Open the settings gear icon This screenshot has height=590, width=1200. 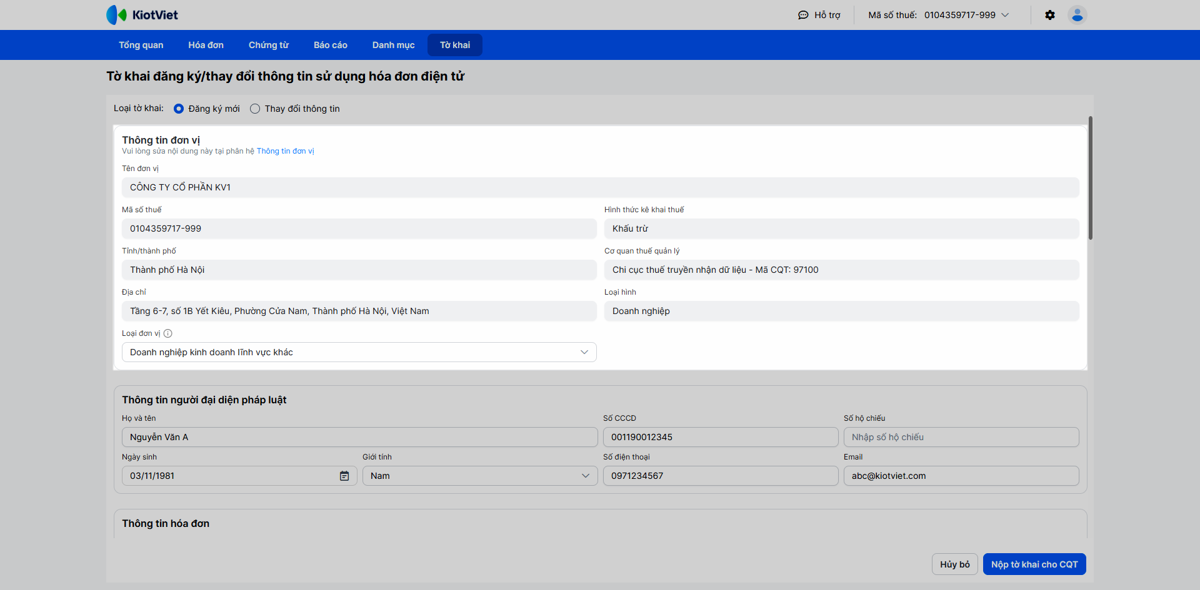click(x=1050, y=15)
